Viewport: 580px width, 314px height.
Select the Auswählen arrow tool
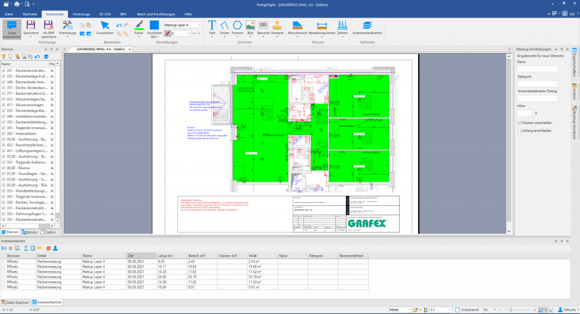click(105, 26)
